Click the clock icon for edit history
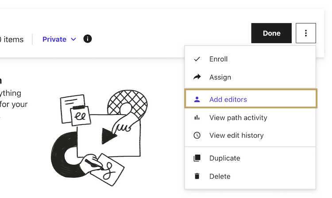 (197, 136)
